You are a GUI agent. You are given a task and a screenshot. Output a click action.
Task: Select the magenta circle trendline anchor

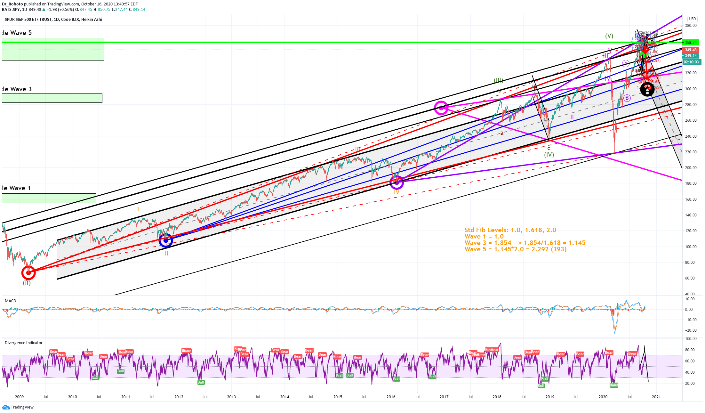click(441, 108)
